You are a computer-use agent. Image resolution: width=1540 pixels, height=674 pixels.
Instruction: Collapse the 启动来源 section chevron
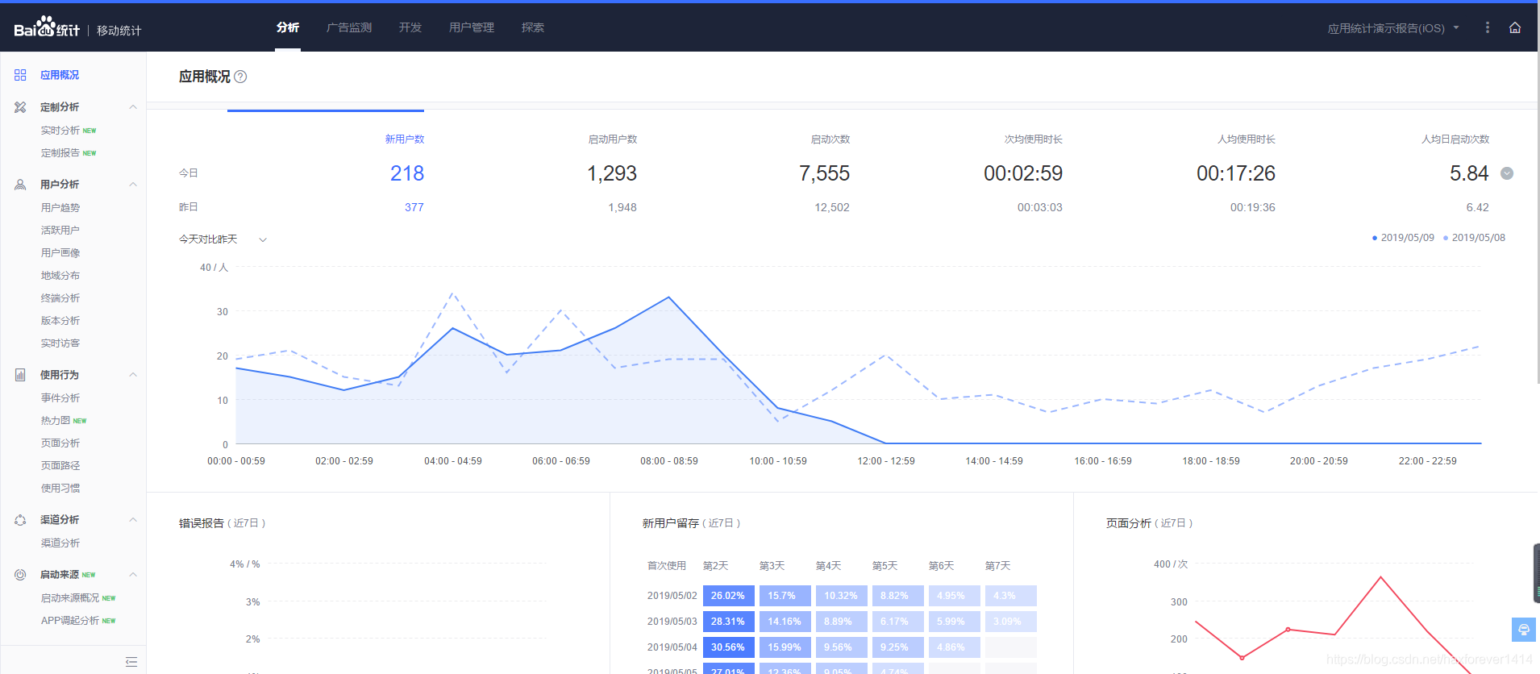coord(133,575)
